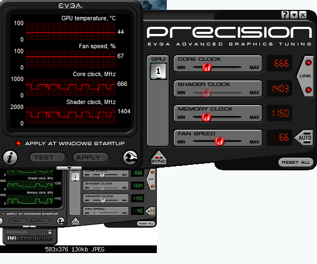Toggle AUTO fan button in green window
The height and width of the screenshot is (264, 317).
point(151,211)
